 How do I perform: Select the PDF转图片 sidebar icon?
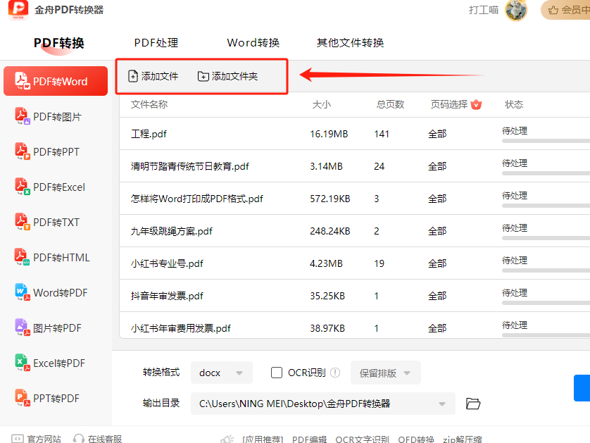click(23, 116)
